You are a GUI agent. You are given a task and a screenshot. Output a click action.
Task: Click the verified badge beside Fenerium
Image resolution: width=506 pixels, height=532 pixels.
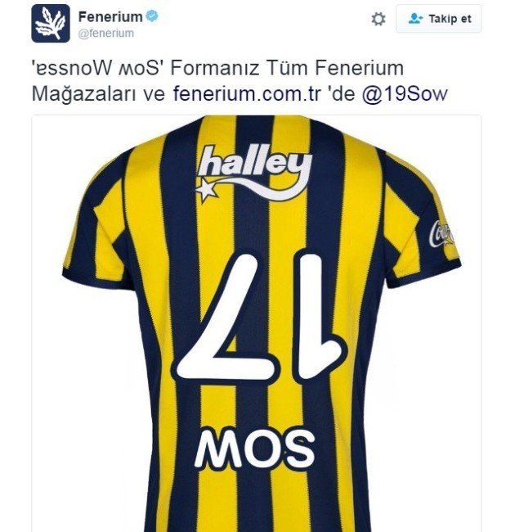click(152, 16)
